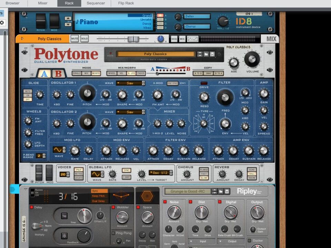Switch to the Sequencer tab
The width and height of the screenshot is (331, 248).
point(96,3)
